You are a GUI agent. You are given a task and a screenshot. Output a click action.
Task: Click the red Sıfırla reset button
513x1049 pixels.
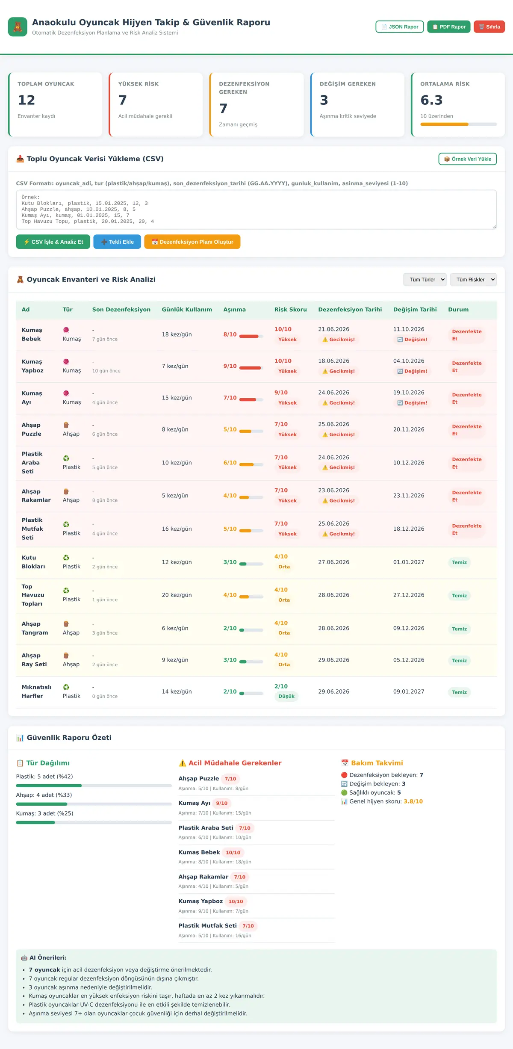click(x=489, y=27)
